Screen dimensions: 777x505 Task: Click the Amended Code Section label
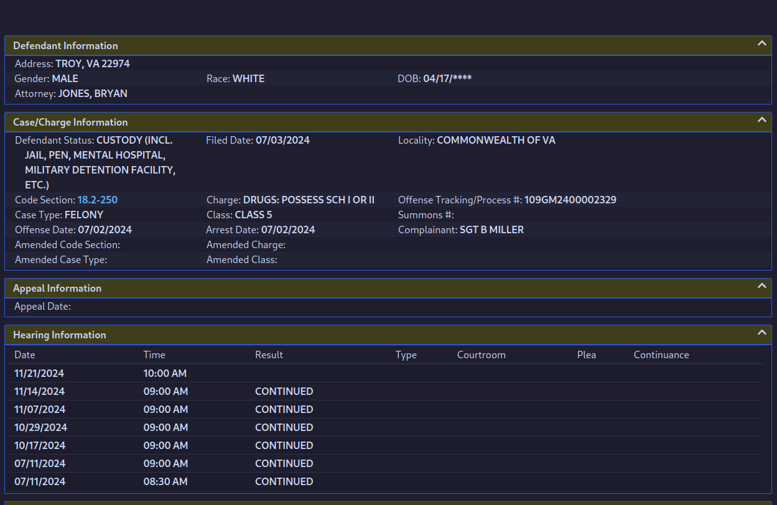67,244
